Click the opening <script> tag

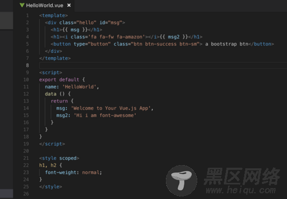[51, 72]
